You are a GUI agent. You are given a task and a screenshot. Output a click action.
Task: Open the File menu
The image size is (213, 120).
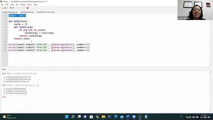coord(2,5)
